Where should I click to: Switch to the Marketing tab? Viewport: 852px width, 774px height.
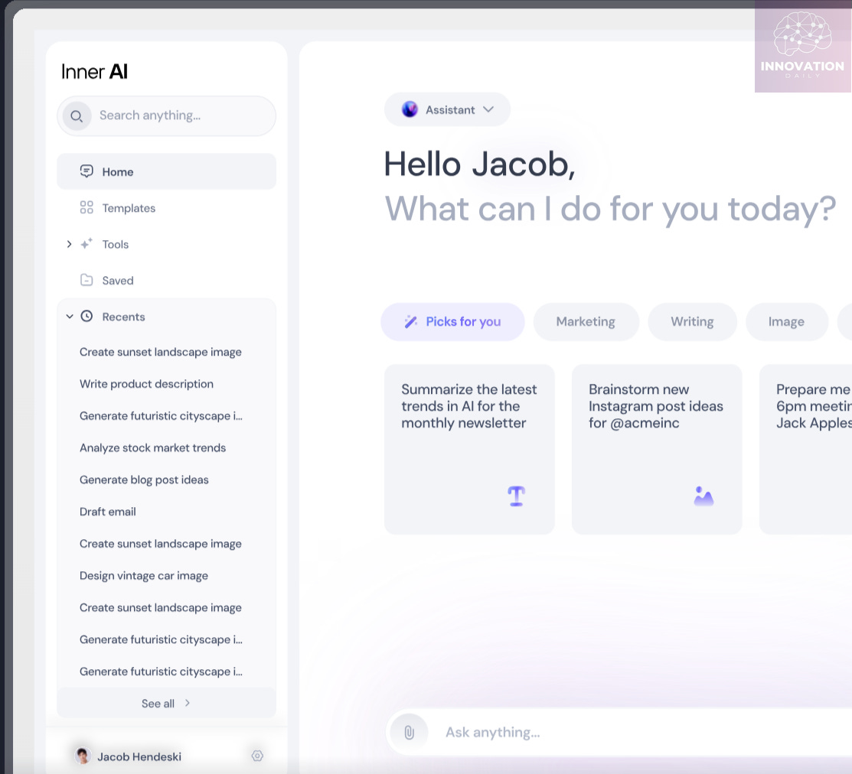[586, 322]
